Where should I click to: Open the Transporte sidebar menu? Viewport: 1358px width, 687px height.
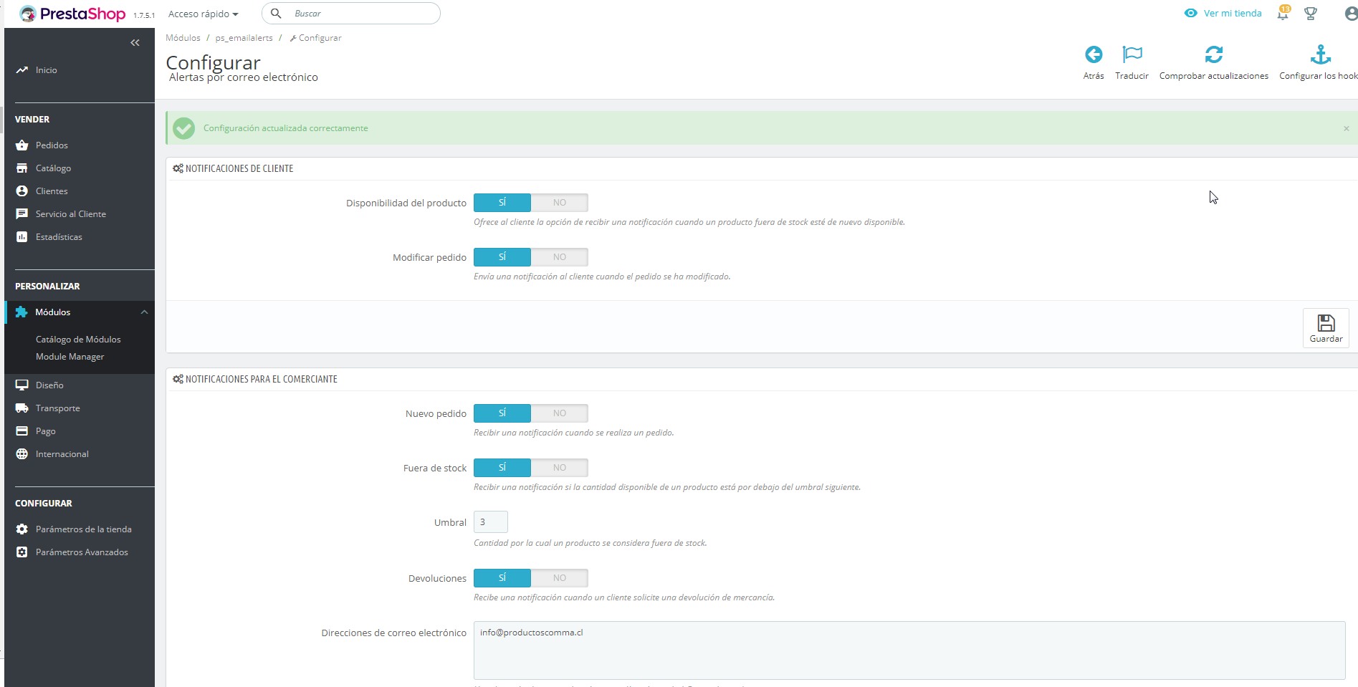pyautogui.click(x=58, y=408)
